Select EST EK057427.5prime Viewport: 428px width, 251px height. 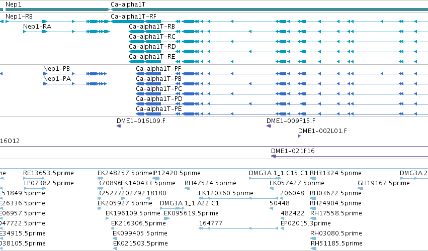(297, 183)
